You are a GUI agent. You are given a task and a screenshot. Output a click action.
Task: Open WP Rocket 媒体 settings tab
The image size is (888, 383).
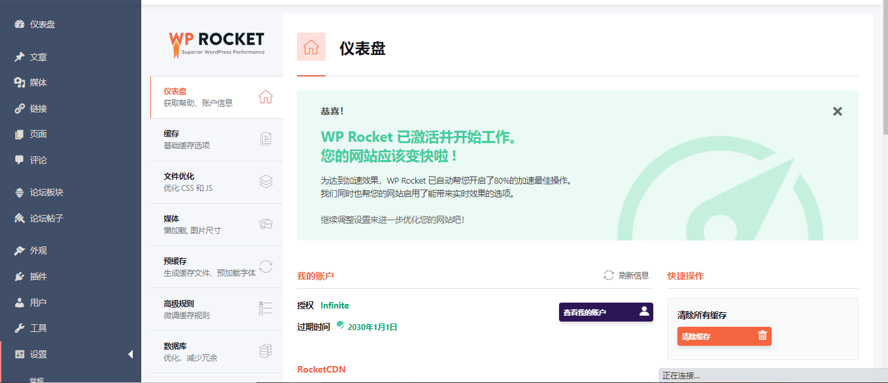click(x=217, y=224)
